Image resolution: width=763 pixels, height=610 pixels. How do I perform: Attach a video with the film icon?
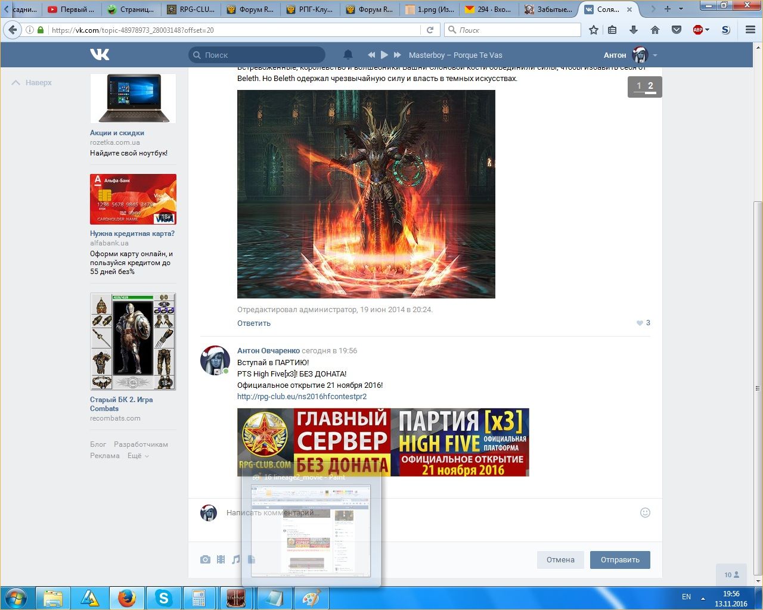[x=221, y=560]
